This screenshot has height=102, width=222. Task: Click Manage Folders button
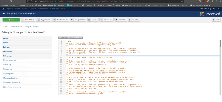[78, 20]
